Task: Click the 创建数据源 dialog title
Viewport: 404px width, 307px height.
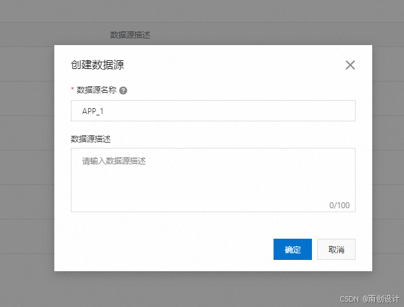Action: click(x=97, y=65)
